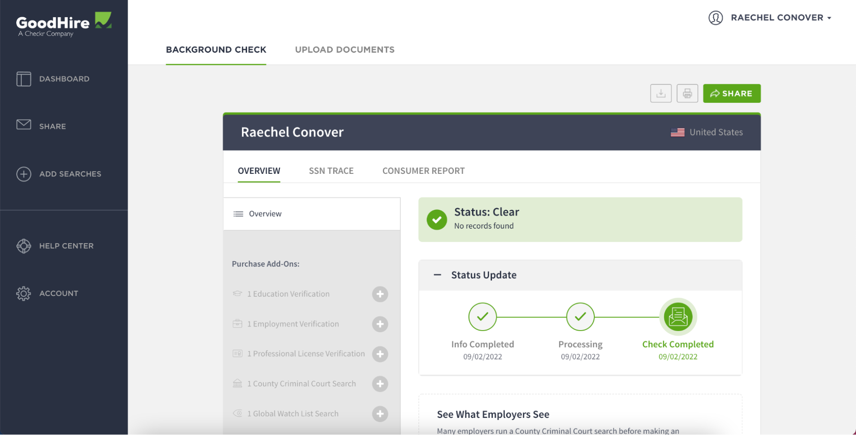Viewport: 856px width, 435px height.
Task: Open the Dashboard from the sidebar
Action: tap(64, 79)
